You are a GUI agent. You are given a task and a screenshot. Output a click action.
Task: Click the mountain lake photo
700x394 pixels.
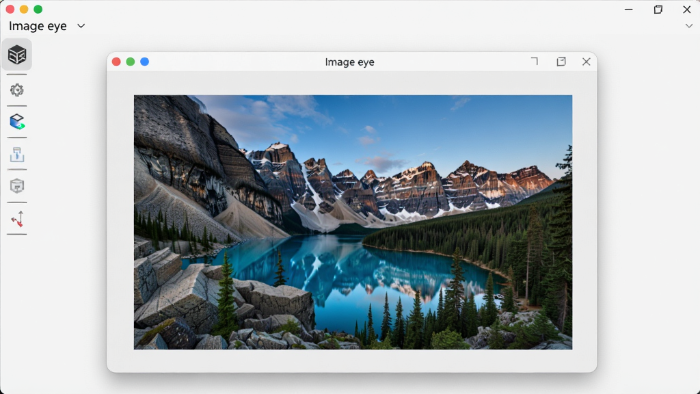353,222
